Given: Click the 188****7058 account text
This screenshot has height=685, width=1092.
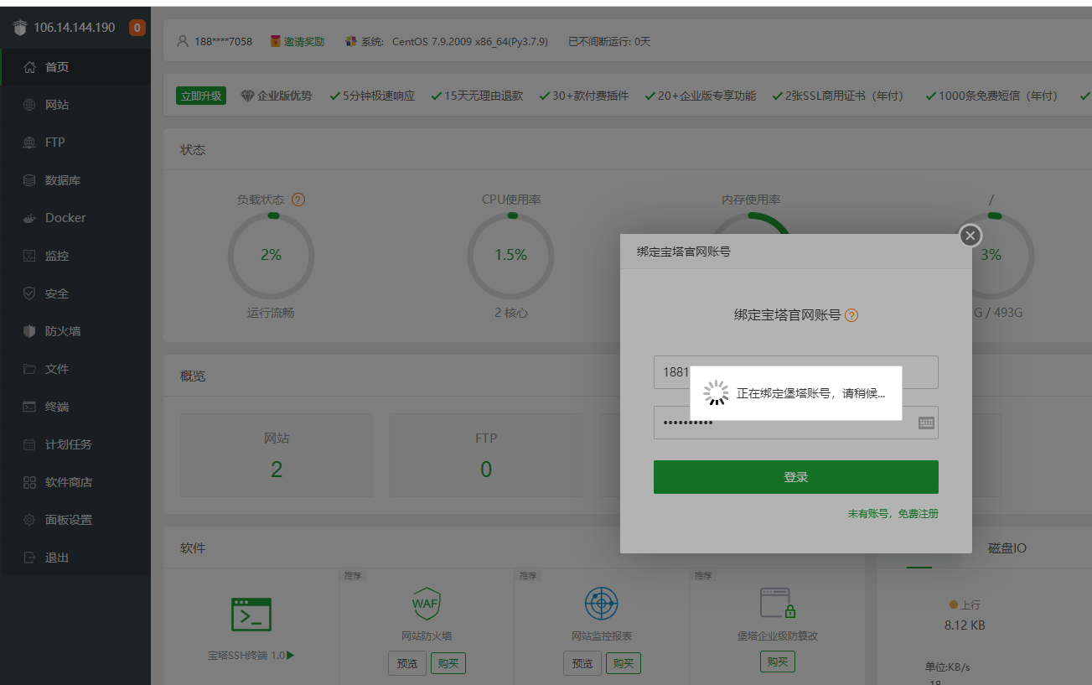Looking at the screenshot, I should [x=223, y=41].
